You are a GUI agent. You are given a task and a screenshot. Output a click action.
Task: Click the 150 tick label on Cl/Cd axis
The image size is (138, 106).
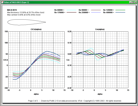click(6, 32)
